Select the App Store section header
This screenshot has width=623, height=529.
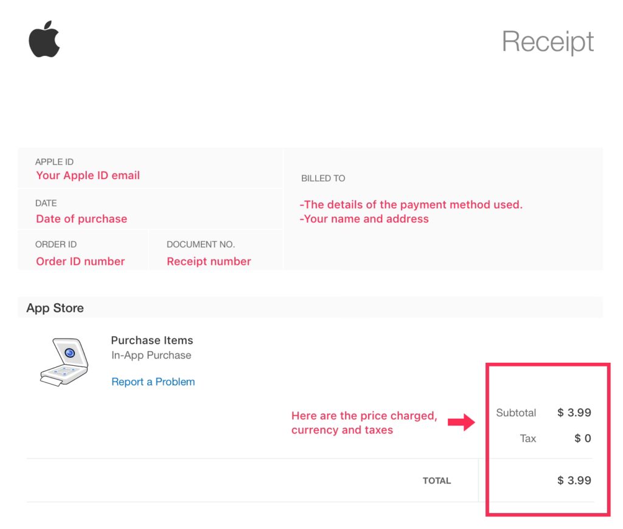[55, 308]
